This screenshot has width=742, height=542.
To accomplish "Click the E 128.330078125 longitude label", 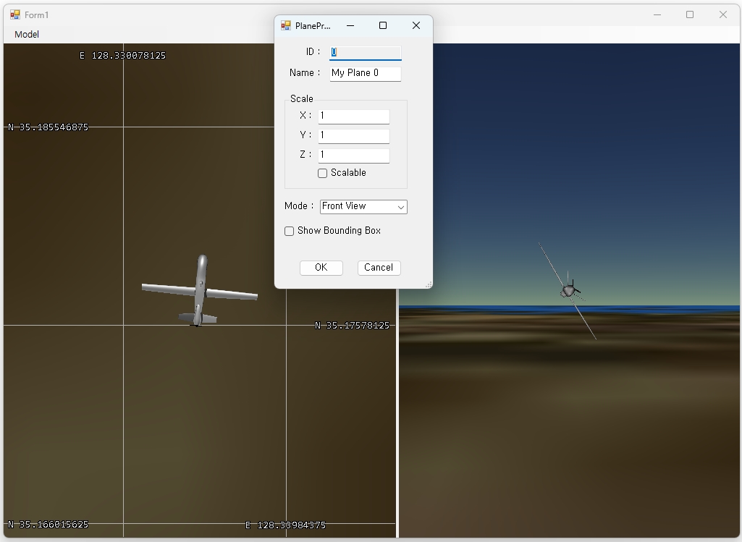I will tap(123, 56).
